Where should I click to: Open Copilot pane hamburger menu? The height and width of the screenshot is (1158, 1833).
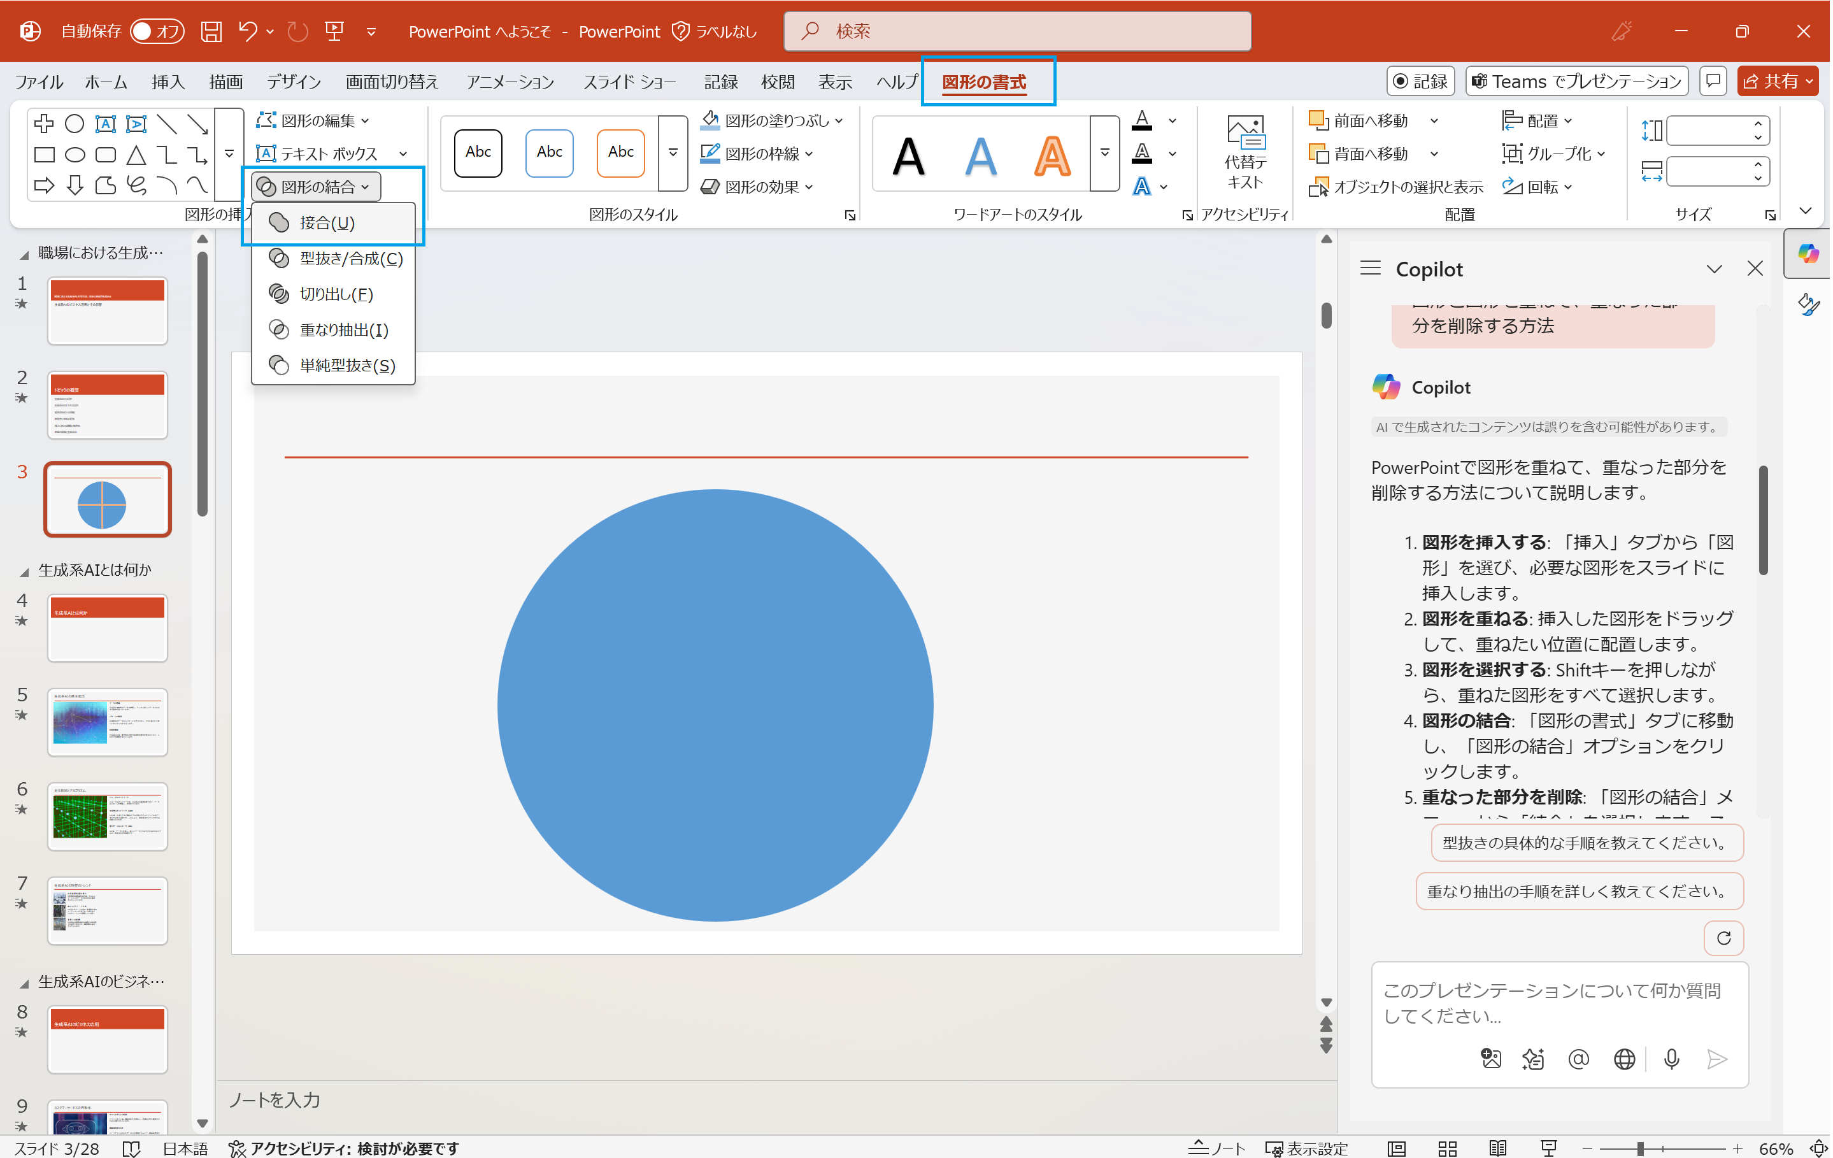[x=1370, y=269]
